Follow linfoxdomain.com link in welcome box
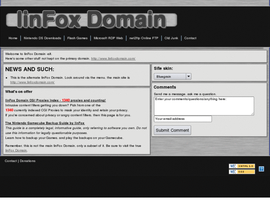Image resolution: width=270 pixels, height=202 pixels. point(113,59)
